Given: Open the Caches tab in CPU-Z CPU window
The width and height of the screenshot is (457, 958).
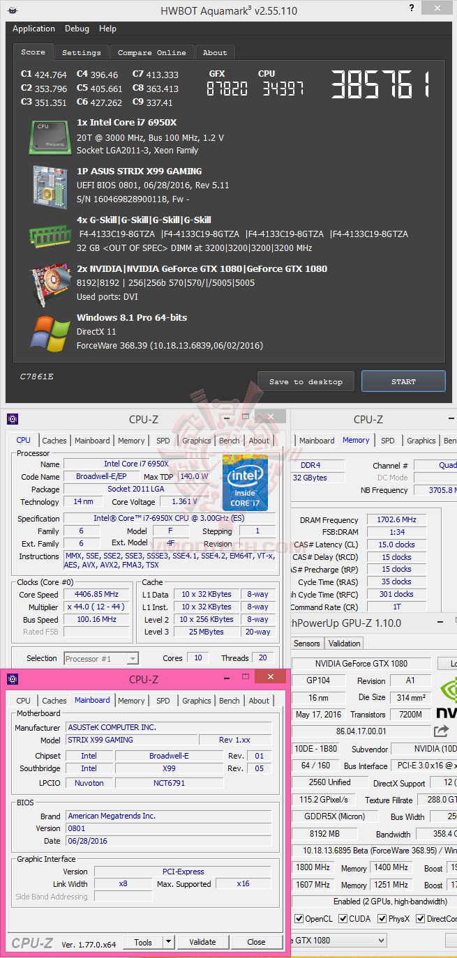Looking at the screenshot, I should pos(54,441).
